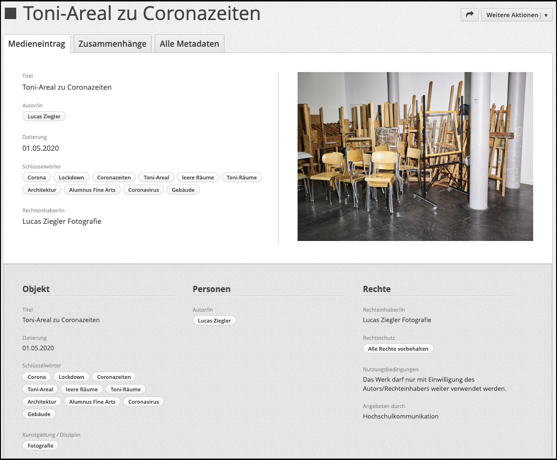The height and width of the screenshot is (460, 557).
Task: Switch to the Zusammenhänge tab
Action: (113, 43)
